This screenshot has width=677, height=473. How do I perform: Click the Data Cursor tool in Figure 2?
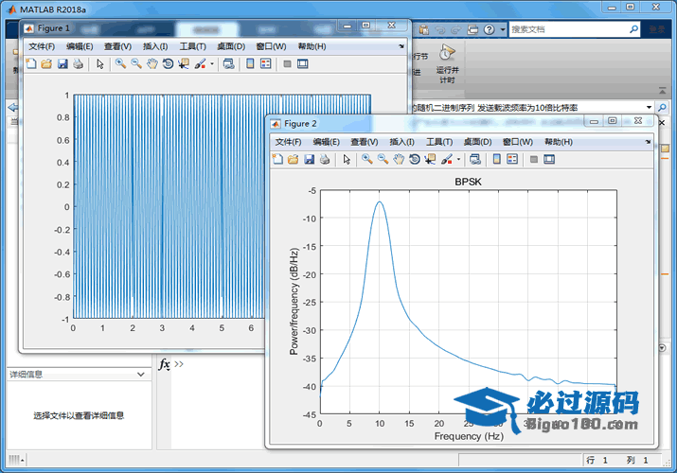click(431, 159)
